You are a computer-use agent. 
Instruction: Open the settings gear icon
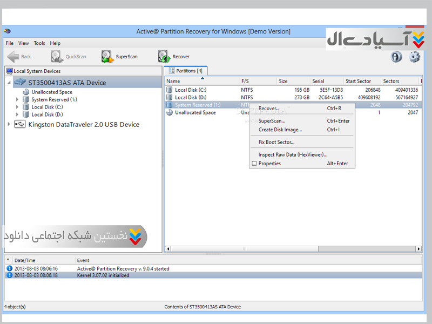click(414, 57)
